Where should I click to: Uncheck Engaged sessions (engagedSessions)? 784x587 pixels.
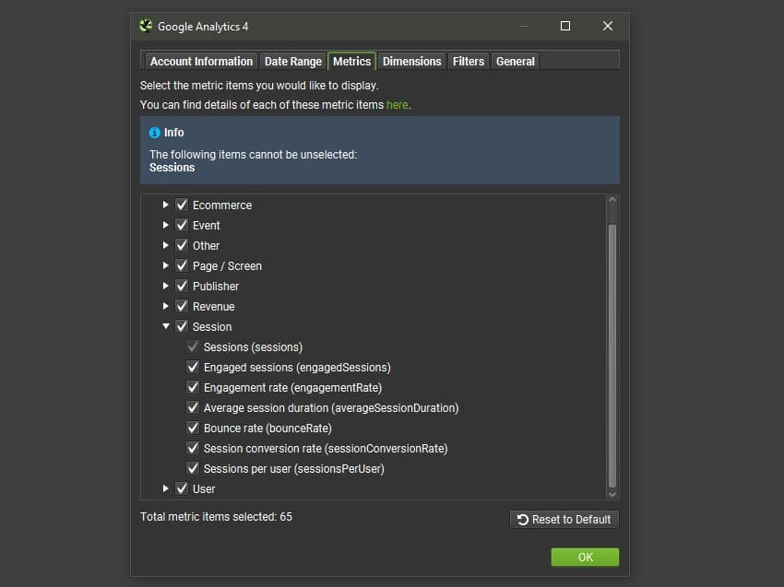[193, 367]
